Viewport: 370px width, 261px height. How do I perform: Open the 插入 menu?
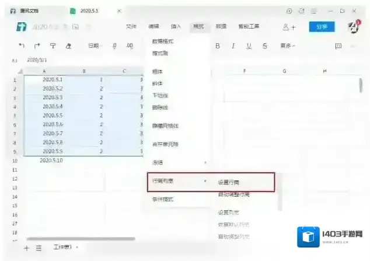[x=176, y=26]
